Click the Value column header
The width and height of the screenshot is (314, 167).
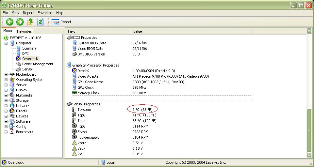(191, 31)
